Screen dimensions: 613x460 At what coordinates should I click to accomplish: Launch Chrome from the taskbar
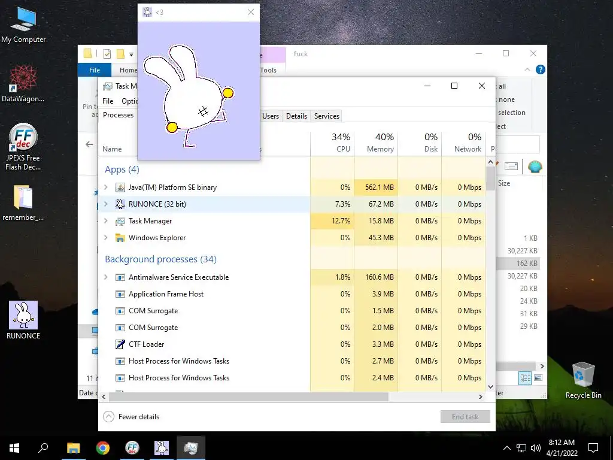tap(103, 448)
